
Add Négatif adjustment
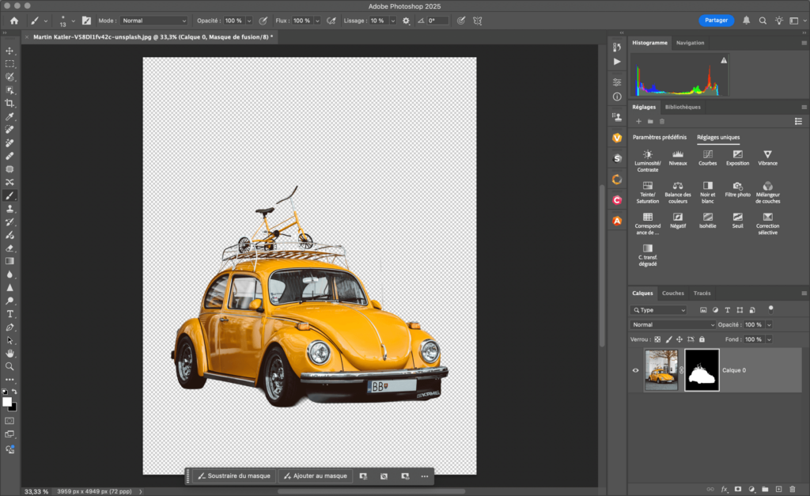(678, 220)
